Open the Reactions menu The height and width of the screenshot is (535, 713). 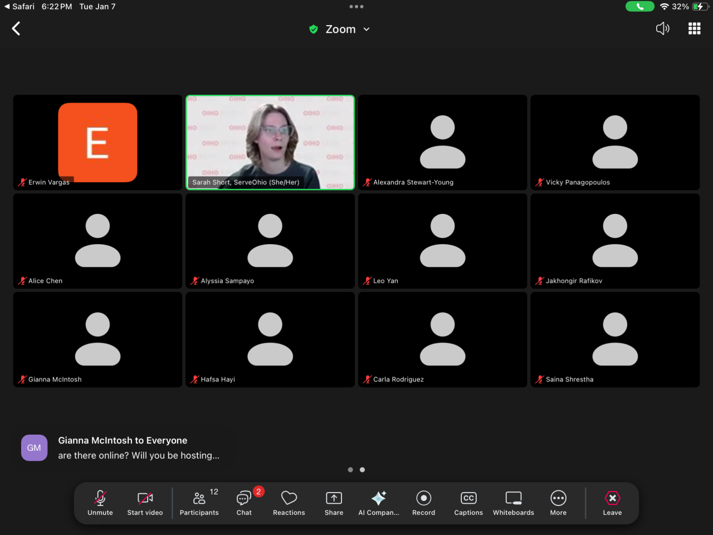coord(289,503)
